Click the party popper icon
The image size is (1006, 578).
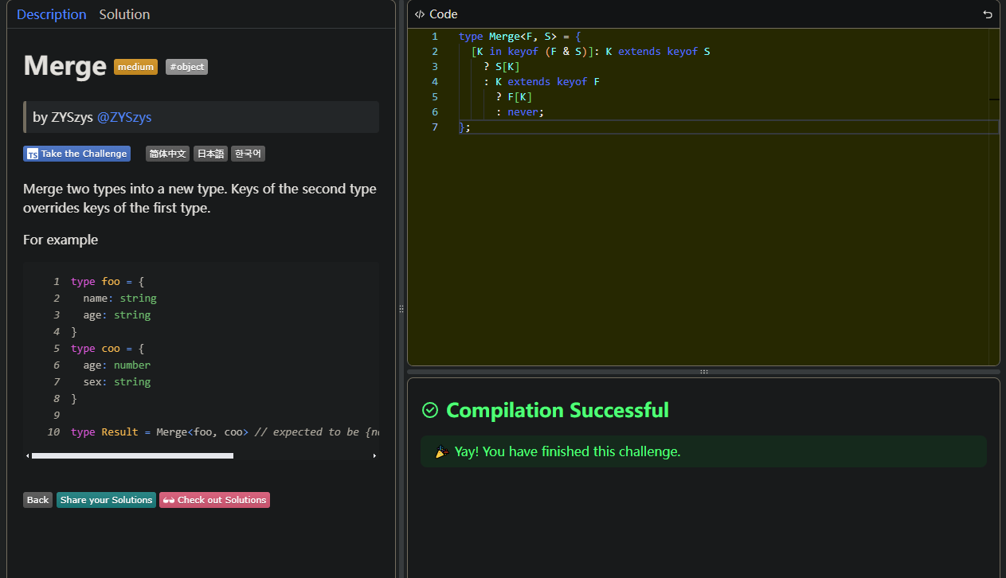coord(441,452)
